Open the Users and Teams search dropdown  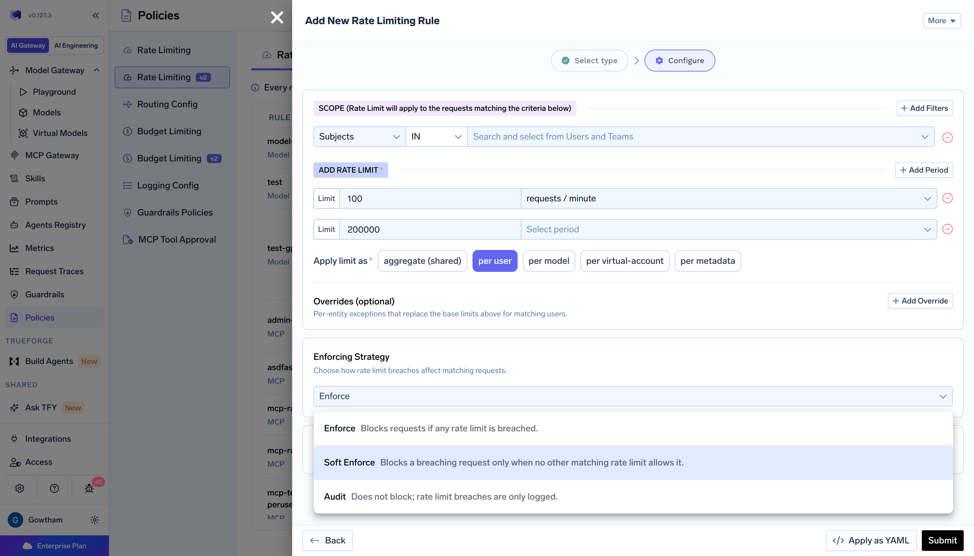(x=701, y=136)
